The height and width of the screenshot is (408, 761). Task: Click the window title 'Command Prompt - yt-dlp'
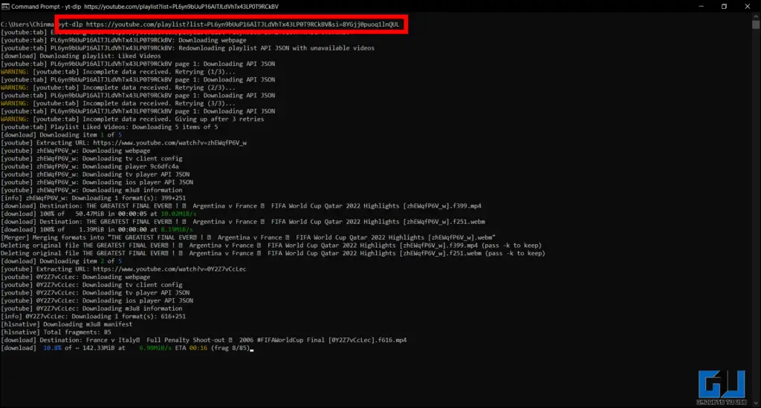[47, 7]
